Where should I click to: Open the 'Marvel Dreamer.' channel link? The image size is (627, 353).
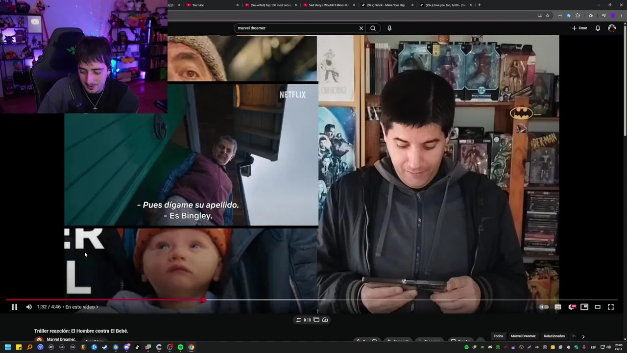point(61,339)
